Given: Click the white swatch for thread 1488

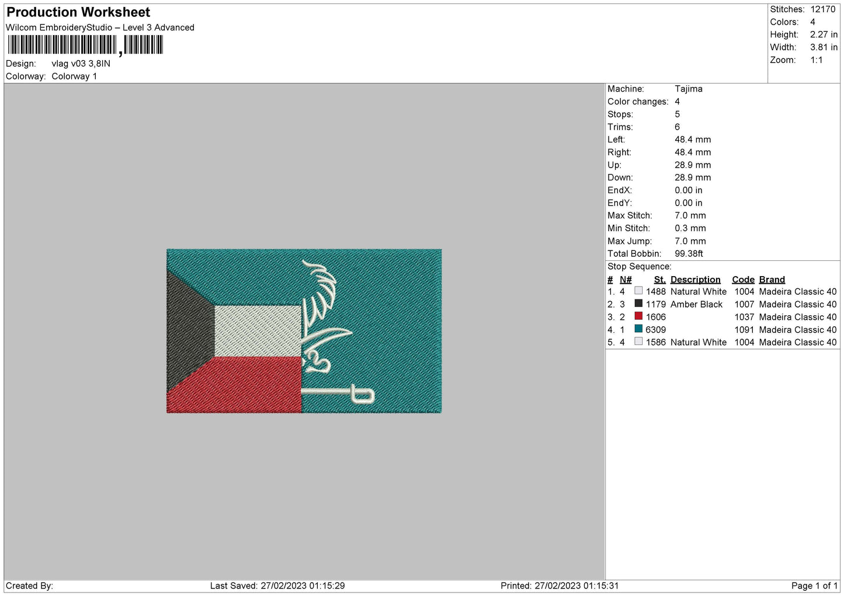Looking at the screenshot, I should [x=638, y=291].
